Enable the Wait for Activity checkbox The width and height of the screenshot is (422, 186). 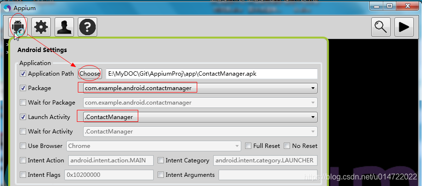coord(23,132)
